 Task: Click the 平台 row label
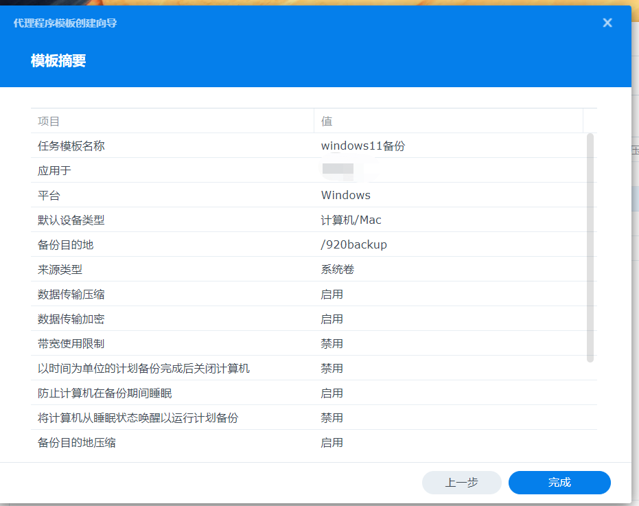pos(49,195)
